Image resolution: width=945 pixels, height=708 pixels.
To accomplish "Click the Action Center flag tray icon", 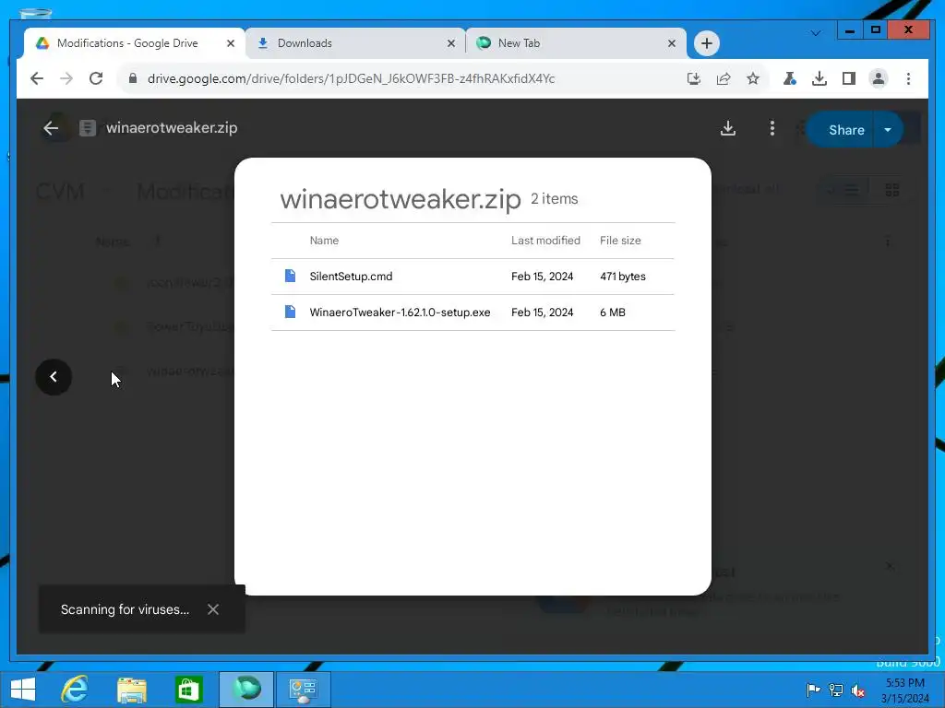I will coord(813,690).
